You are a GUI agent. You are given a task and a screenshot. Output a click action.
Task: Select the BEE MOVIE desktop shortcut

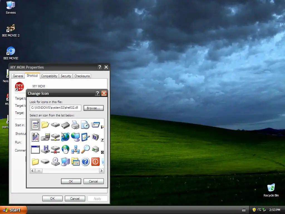[11, 53]
